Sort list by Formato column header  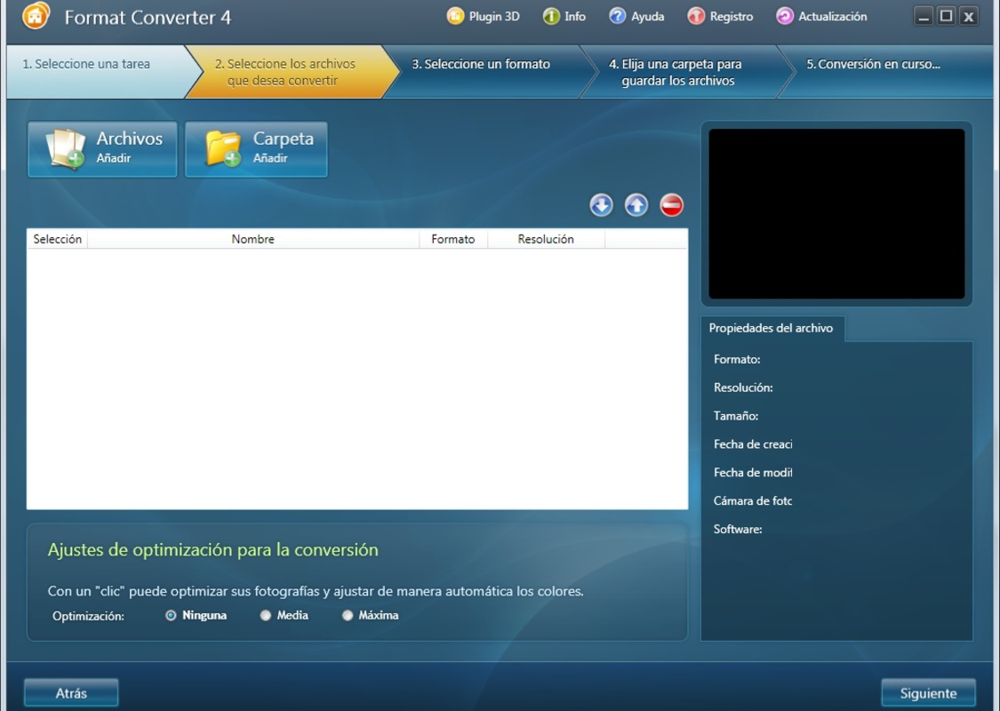pyautogui.click(x=452, y=239)
